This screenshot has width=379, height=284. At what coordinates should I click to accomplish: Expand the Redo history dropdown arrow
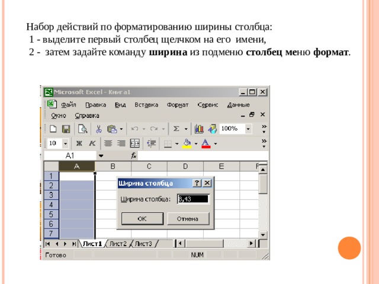tap(163, 129)
